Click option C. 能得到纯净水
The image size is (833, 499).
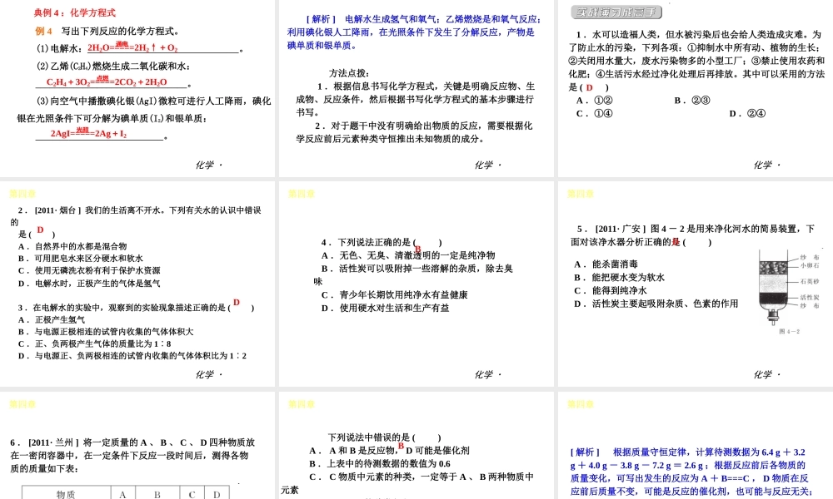[611, 290]
